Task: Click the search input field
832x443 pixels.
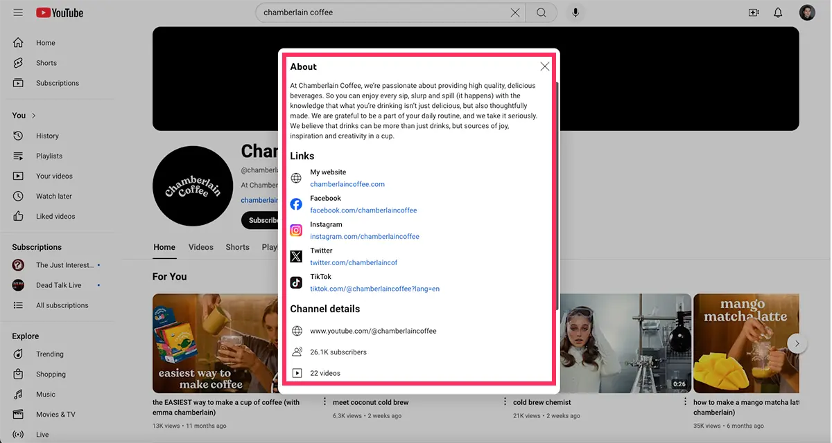Action: (381, 12)
